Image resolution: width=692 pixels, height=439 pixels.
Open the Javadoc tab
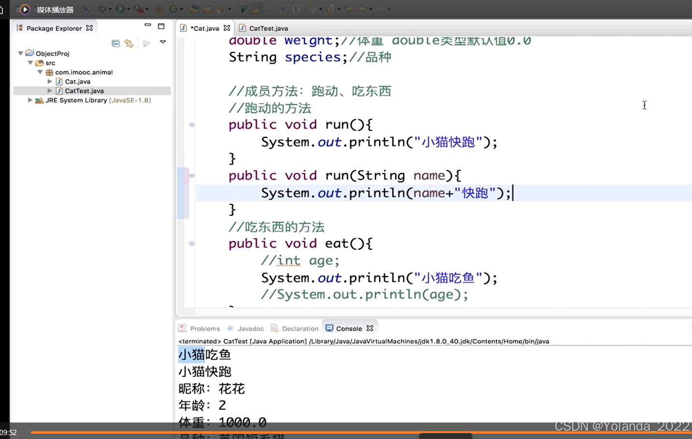click(251, 328)
